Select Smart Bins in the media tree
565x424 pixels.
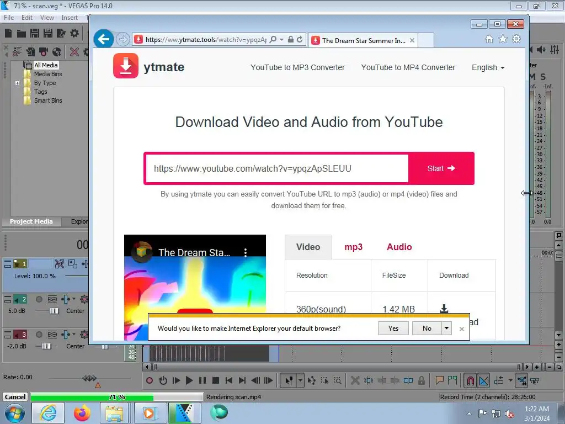coord(48,100)
